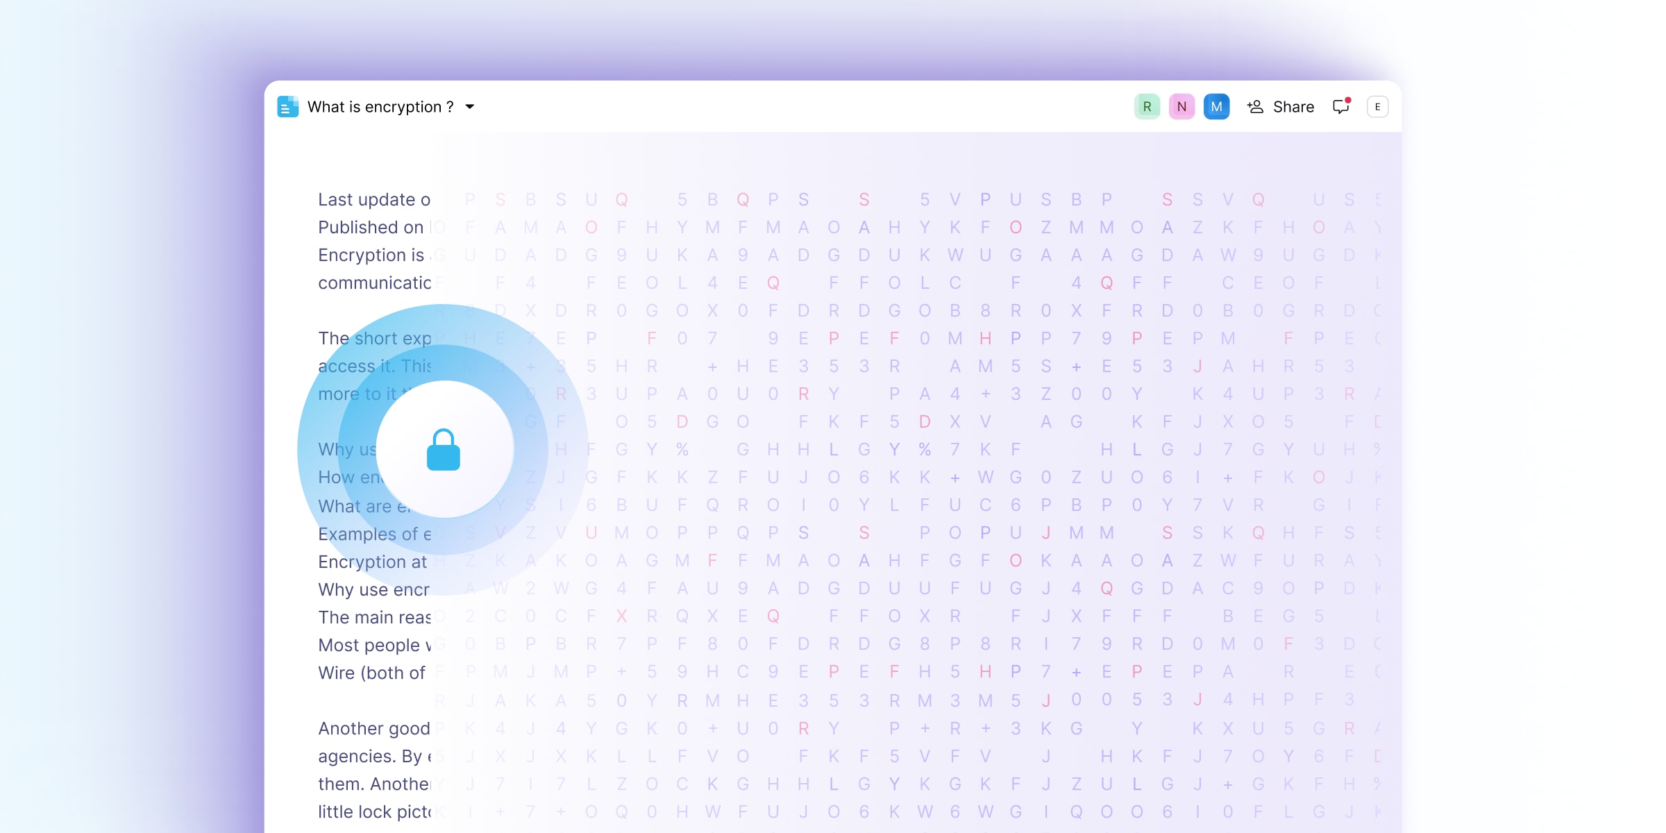The image size is (1666, 833).
Task: Click the E user profile icon
Action: click(1377, 107)
